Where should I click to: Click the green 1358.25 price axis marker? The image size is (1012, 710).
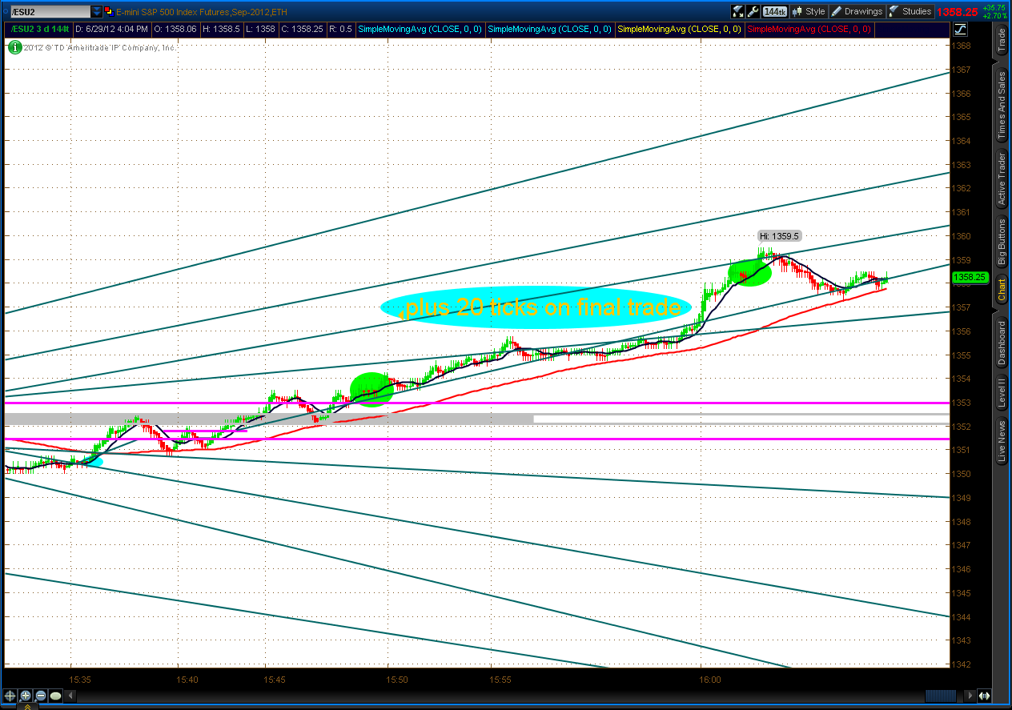[970, 278]
